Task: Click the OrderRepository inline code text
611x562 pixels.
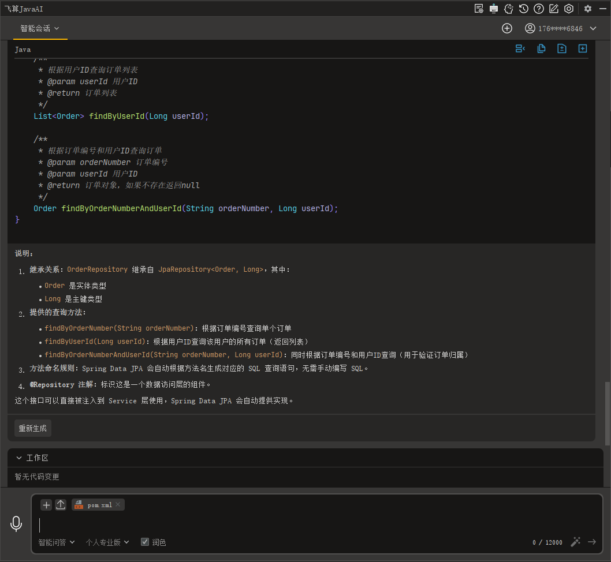Action: [97, 269]
